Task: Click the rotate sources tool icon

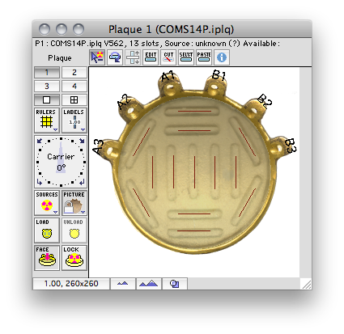Action: [115, 57]
